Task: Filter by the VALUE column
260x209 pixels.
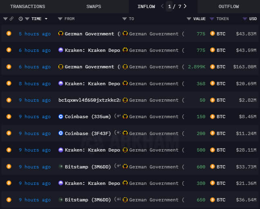Action: (189, 19)
